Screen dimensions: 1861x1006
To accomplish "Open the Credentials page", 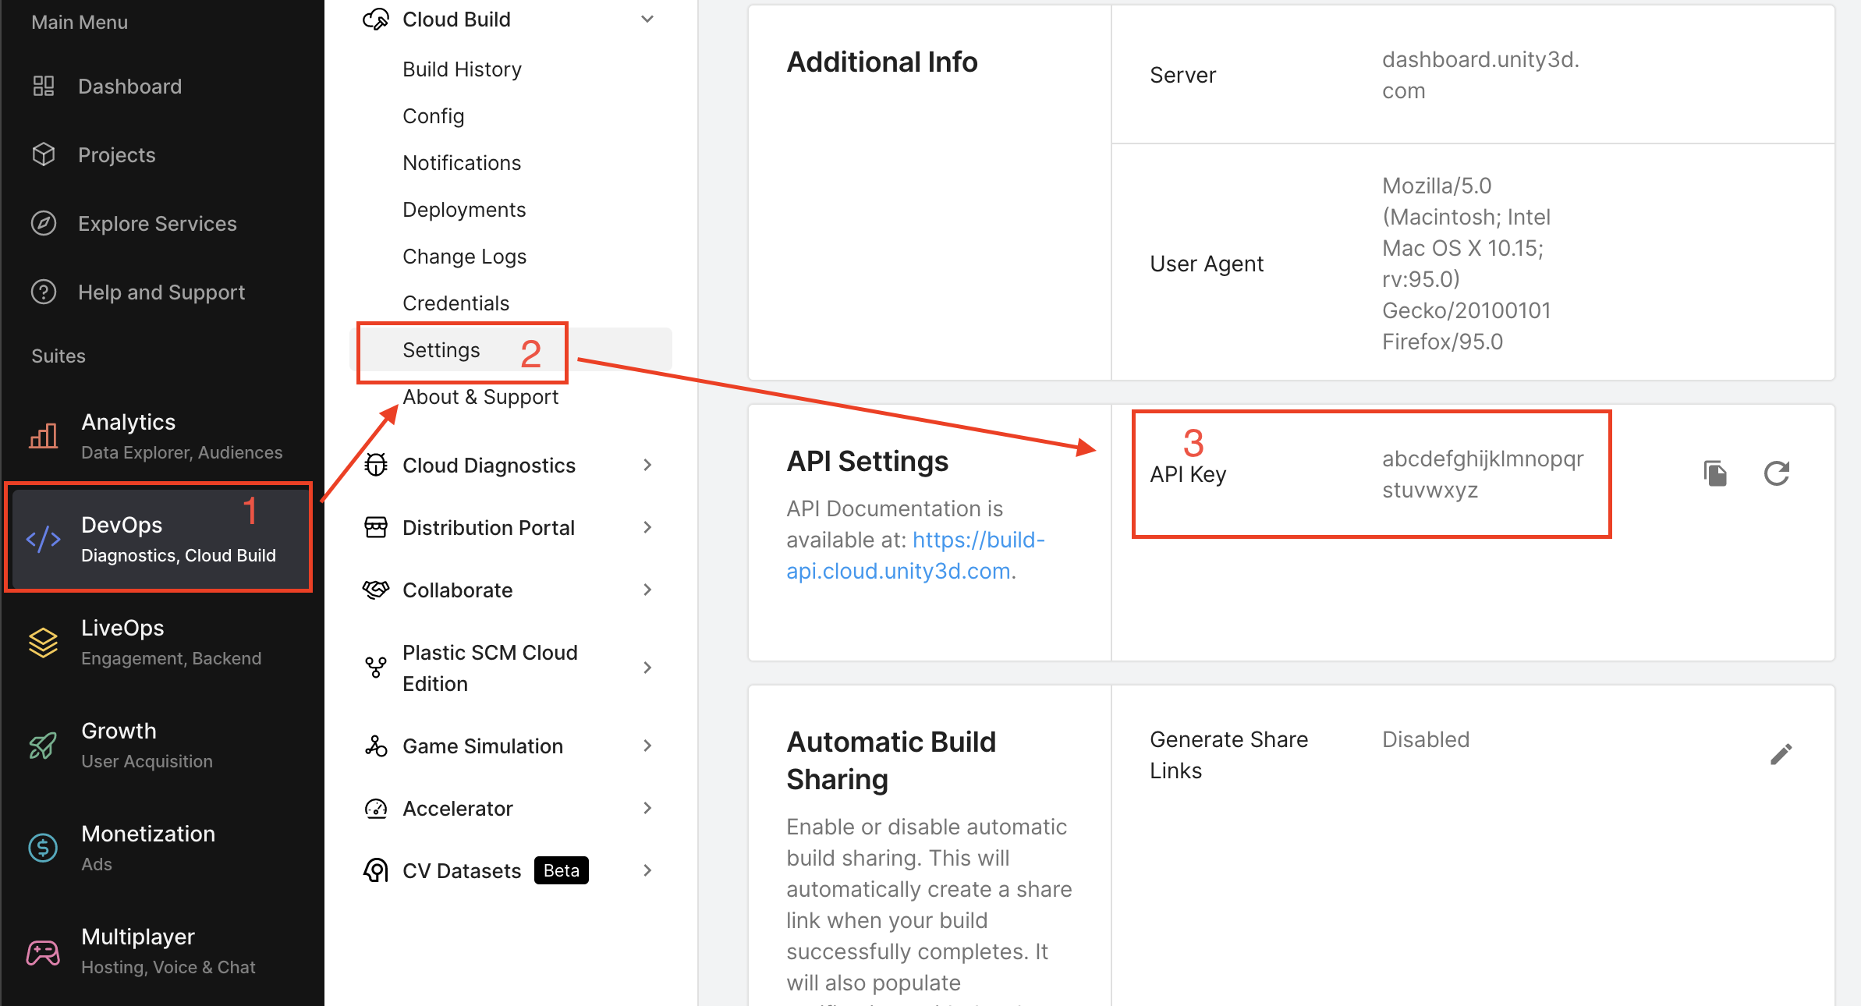I will (456, 303).
